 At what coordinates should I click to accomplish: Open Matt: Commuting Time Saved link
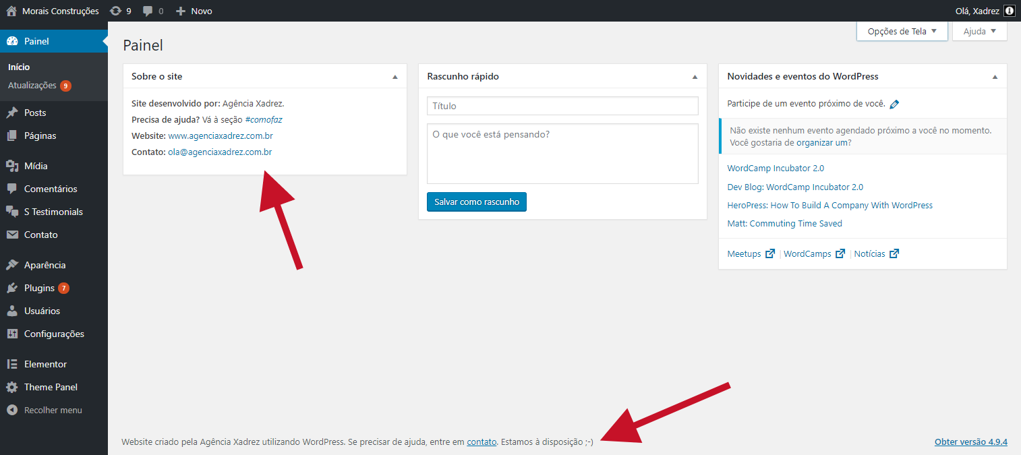pos(785,223)
